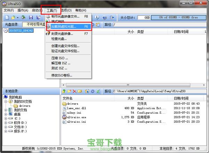Choose 解压缩 ISZ menu entry

point(68,63)
